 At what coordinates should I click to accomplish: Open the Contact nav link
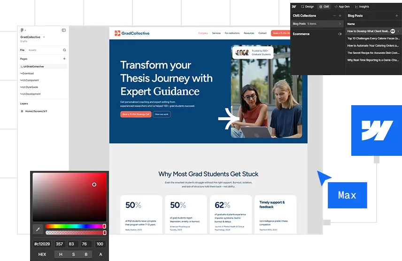click(262, 33)
